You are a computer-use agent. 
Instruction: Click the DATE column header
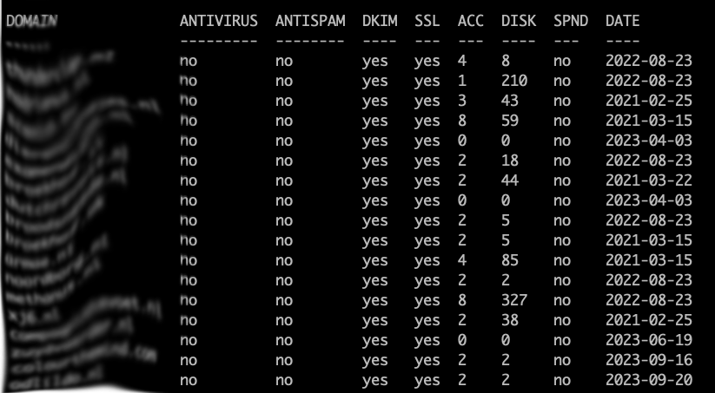(622, 21)
